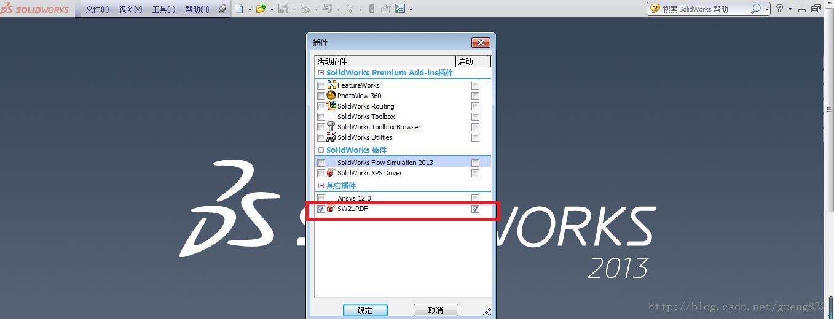Open the 工具(T) menu
Image resolution: width=834 pixels, height=319 pixels.
point(163,9)
